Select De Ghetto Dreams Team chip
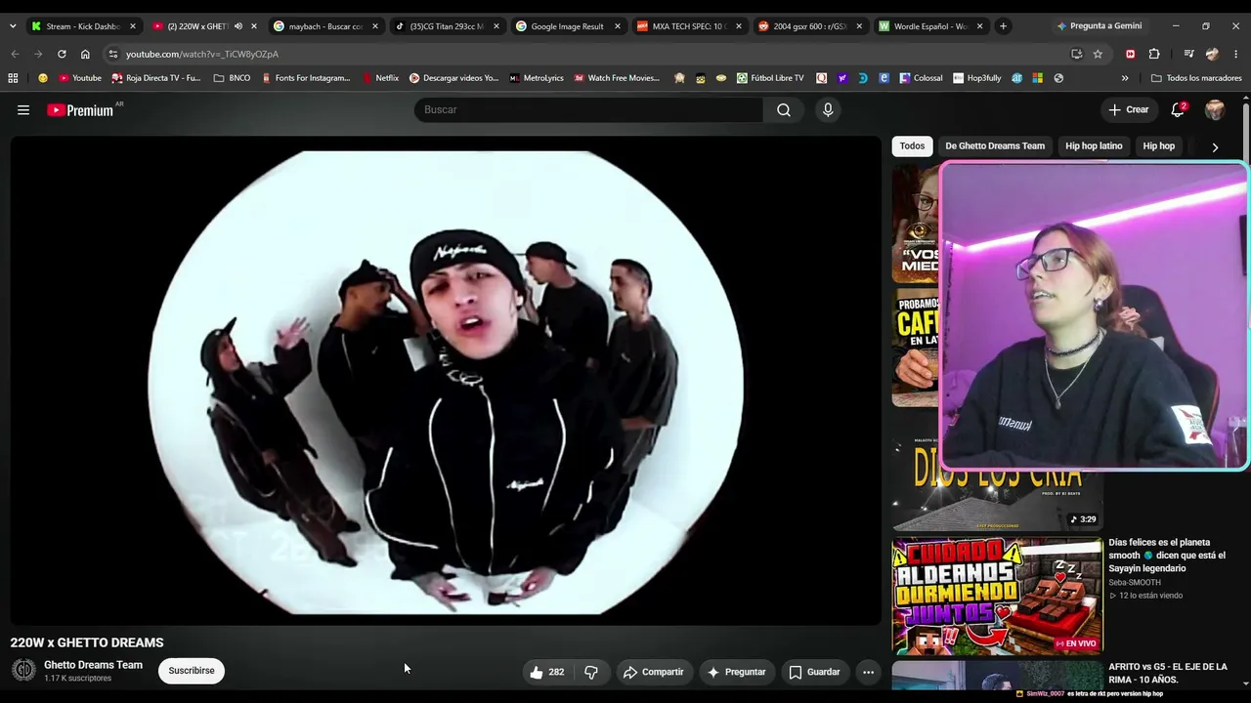Viewport: 1251px width, 703px height. point(995,146)
